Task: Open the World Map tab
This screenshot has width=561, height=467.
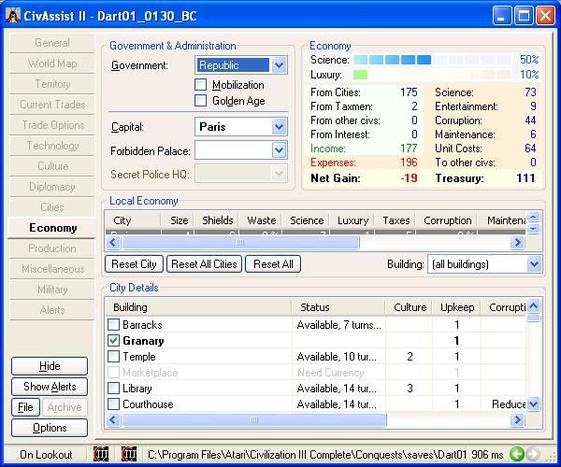Action: pyautogui.click(x=51, y=64)
